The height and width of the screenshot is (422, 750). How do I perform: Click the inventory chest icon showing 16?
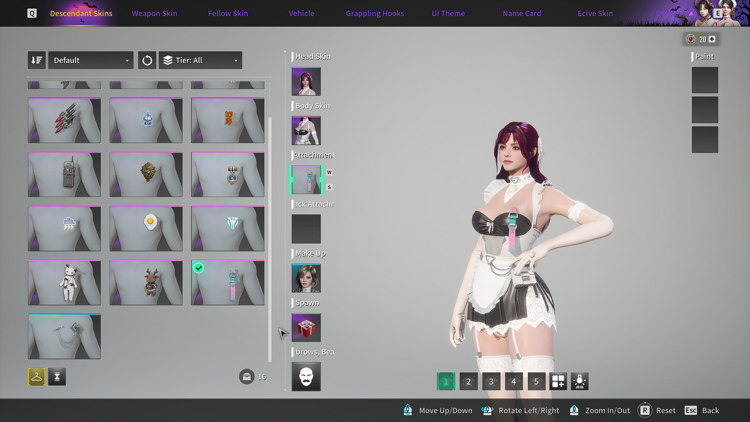point(247,376)
